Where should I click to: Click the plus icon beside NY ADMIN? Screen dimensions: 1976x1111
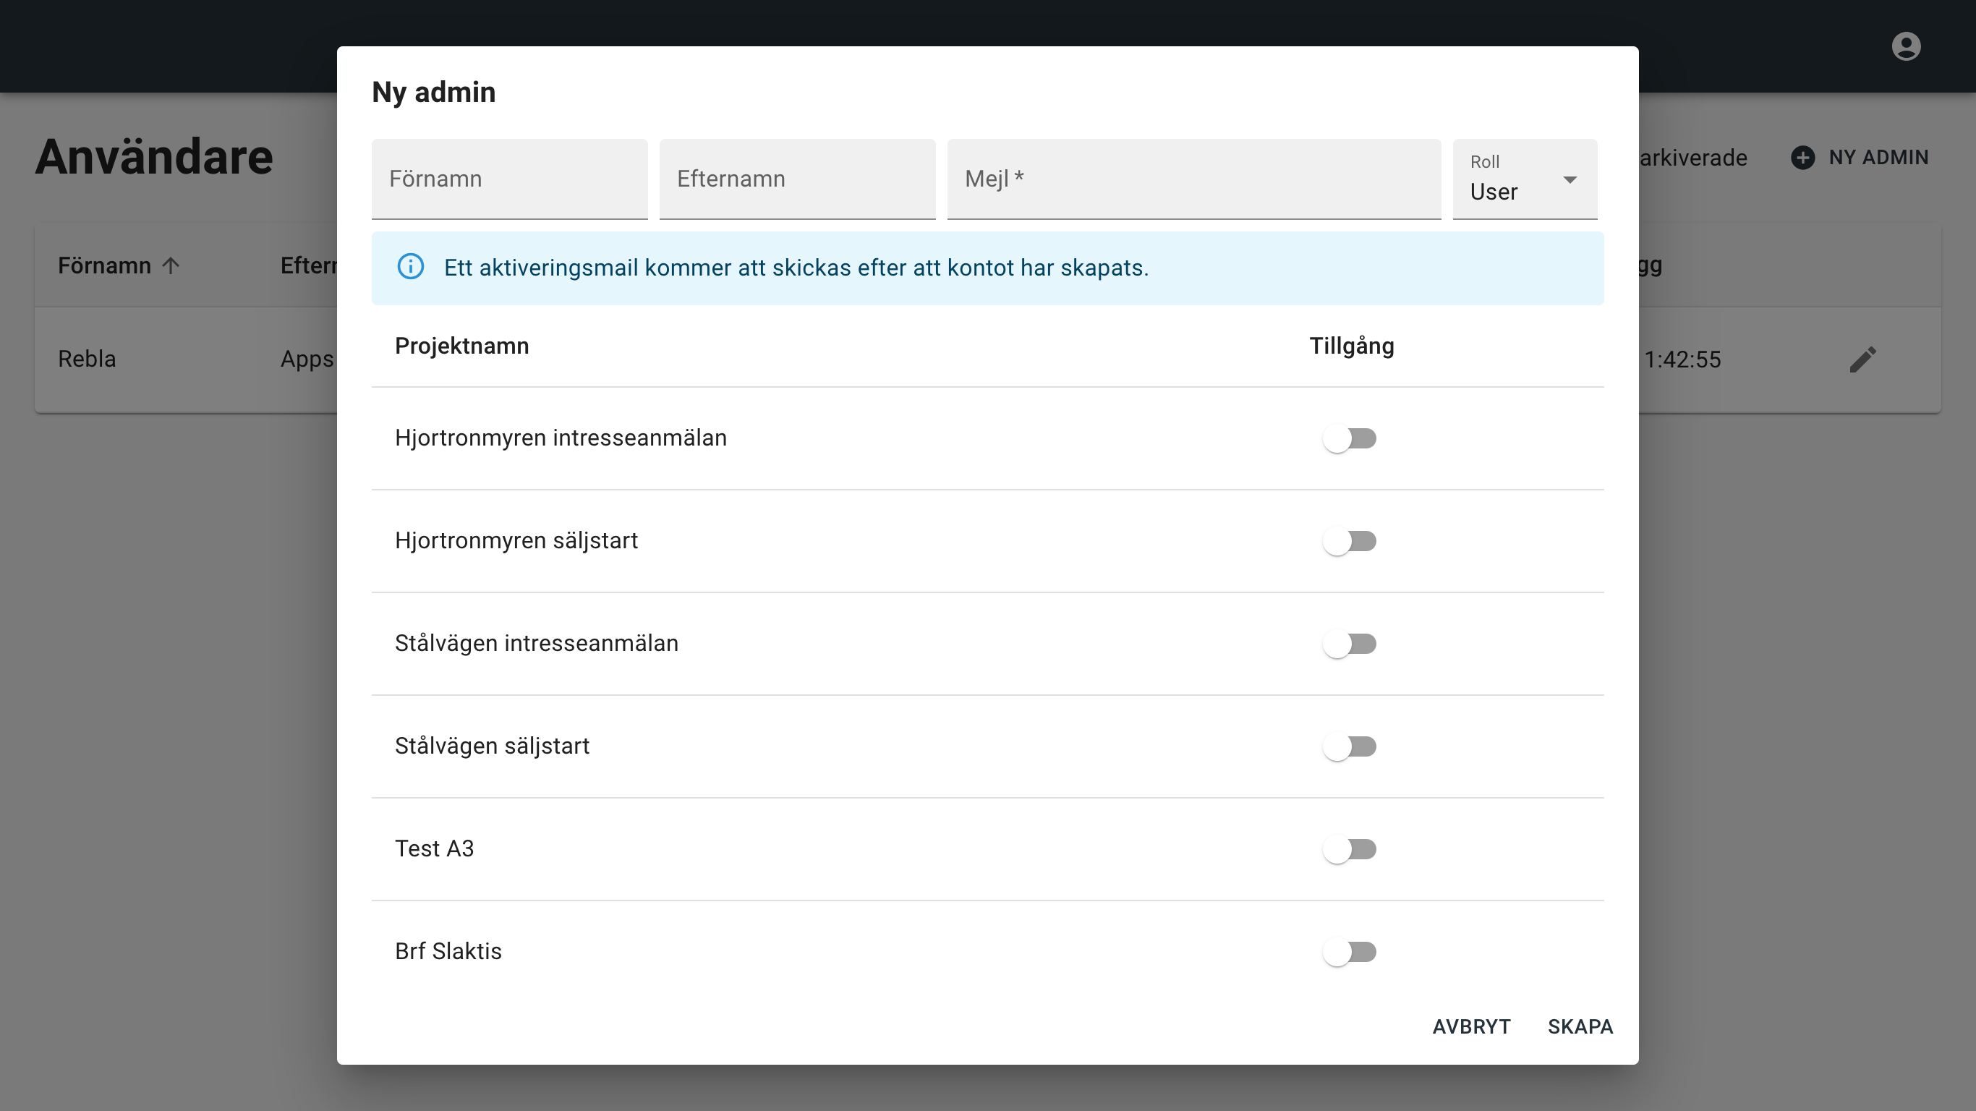coord(1802,157)
